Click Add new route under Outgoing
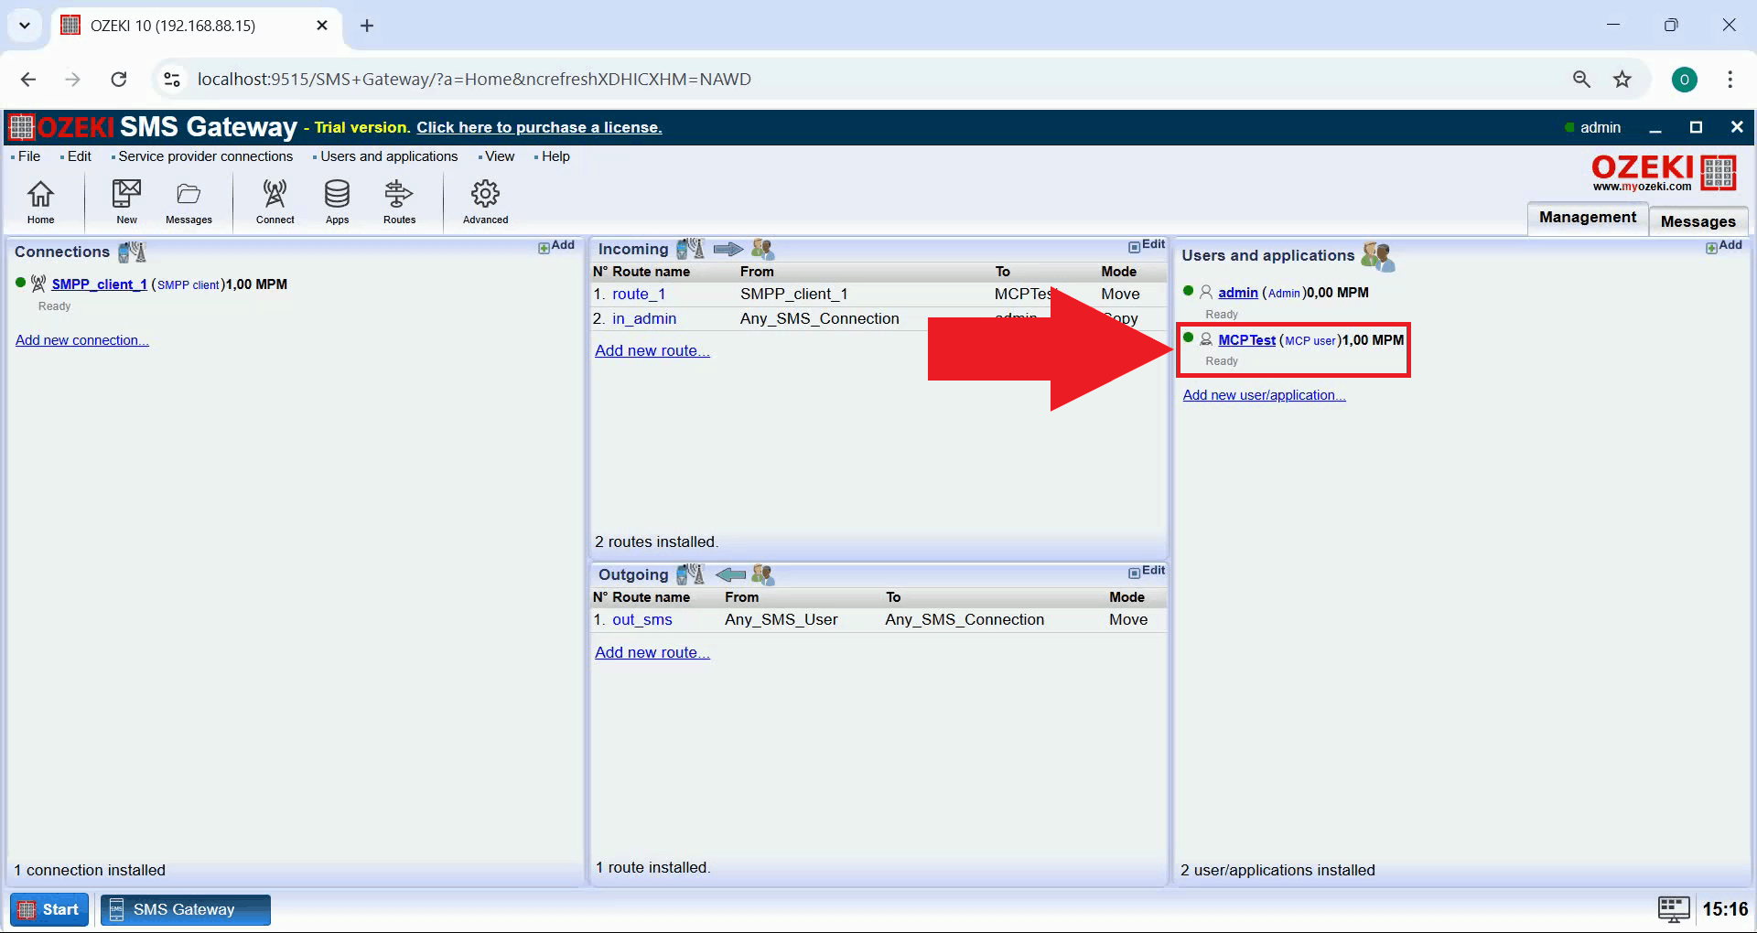The image size is (1757, 933). pos(652,652)
